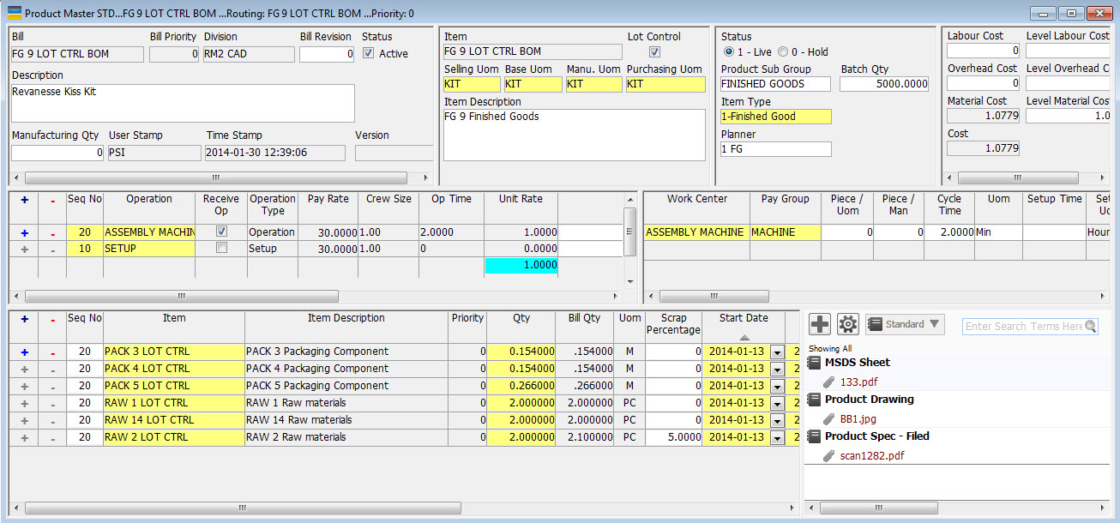Click the Batch Qty input field

(x=883, y=84)
